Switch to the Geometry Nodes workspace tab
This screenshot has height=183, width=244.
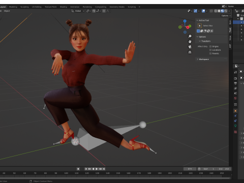[x=117, y=7]
